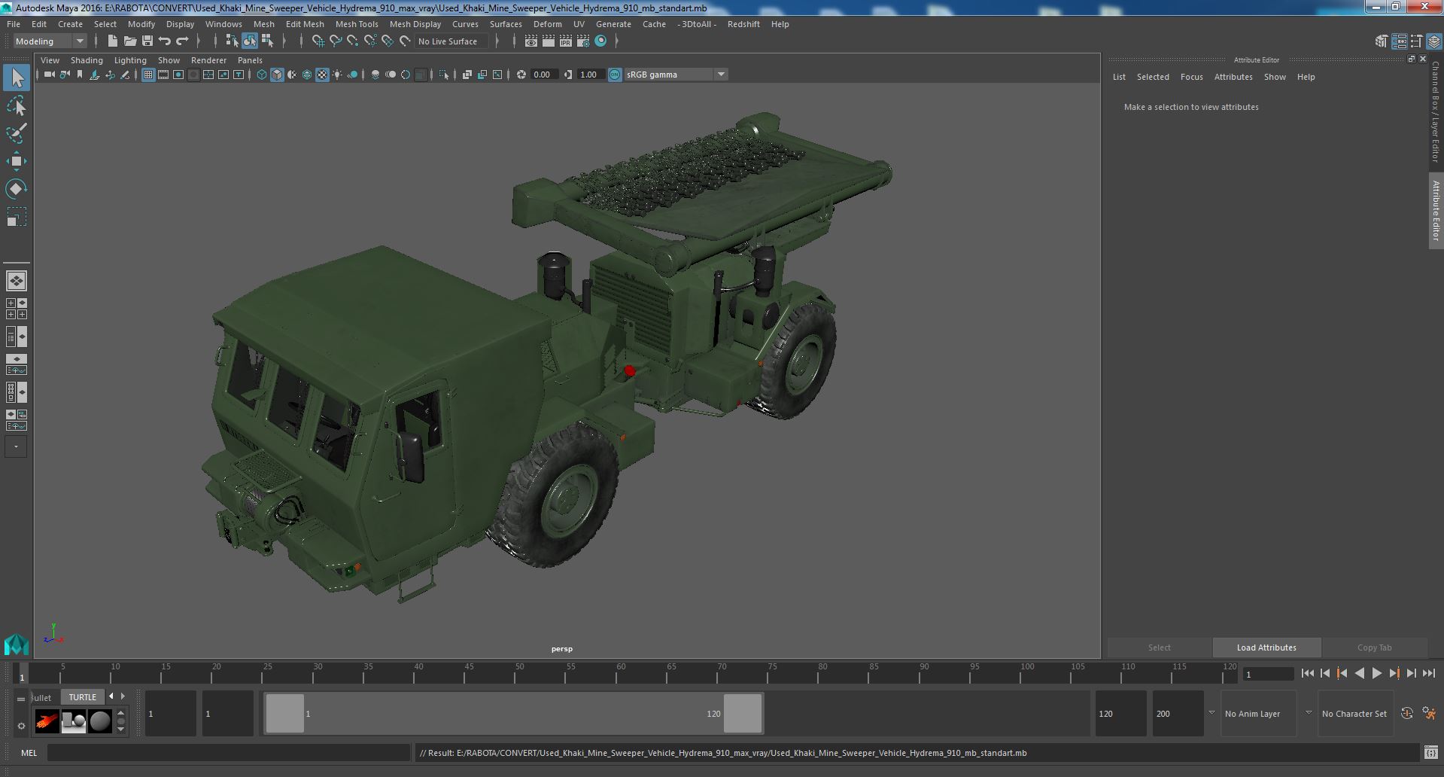This screenshot has width=1444, height=777.
Task: Open the Channel Box / Layer Editor side tab
Action: pos(1436,111)
